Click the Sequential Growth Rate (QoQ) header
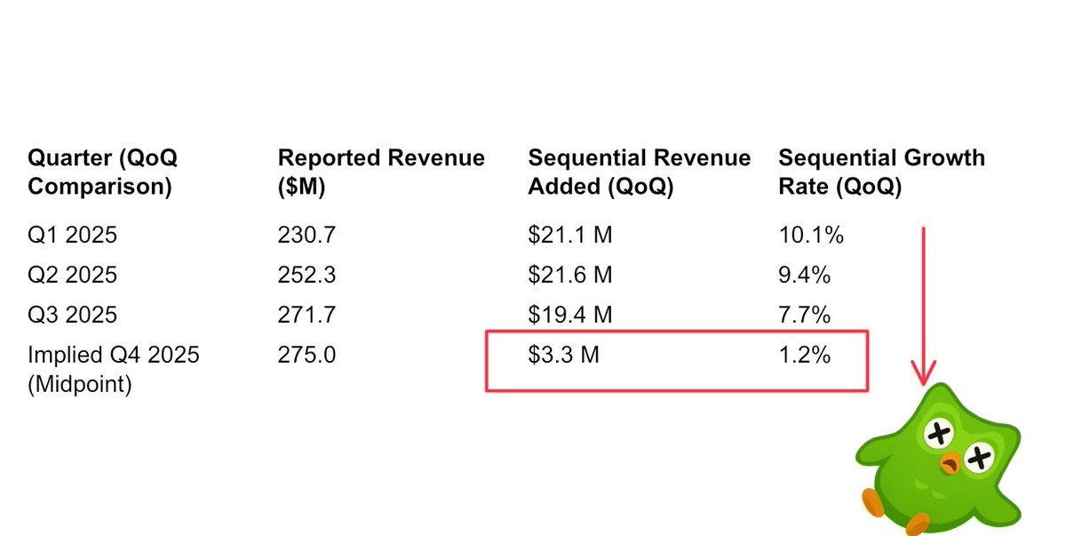This screenshot has width=1066, height=536. click(881, 172)
